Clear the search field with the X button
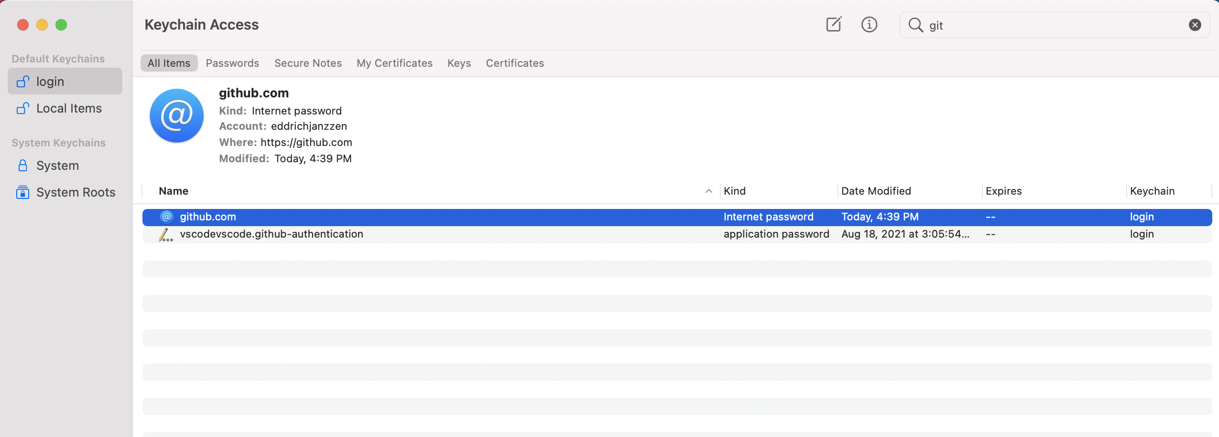 coord(1195,25)
